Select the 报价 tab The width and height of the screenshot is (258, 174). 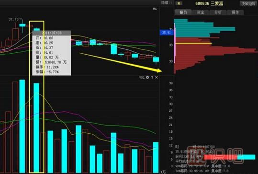coord(183,12)
